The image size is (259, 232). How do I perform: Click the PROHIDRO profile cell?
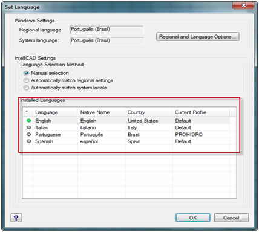tap(189, 135)
